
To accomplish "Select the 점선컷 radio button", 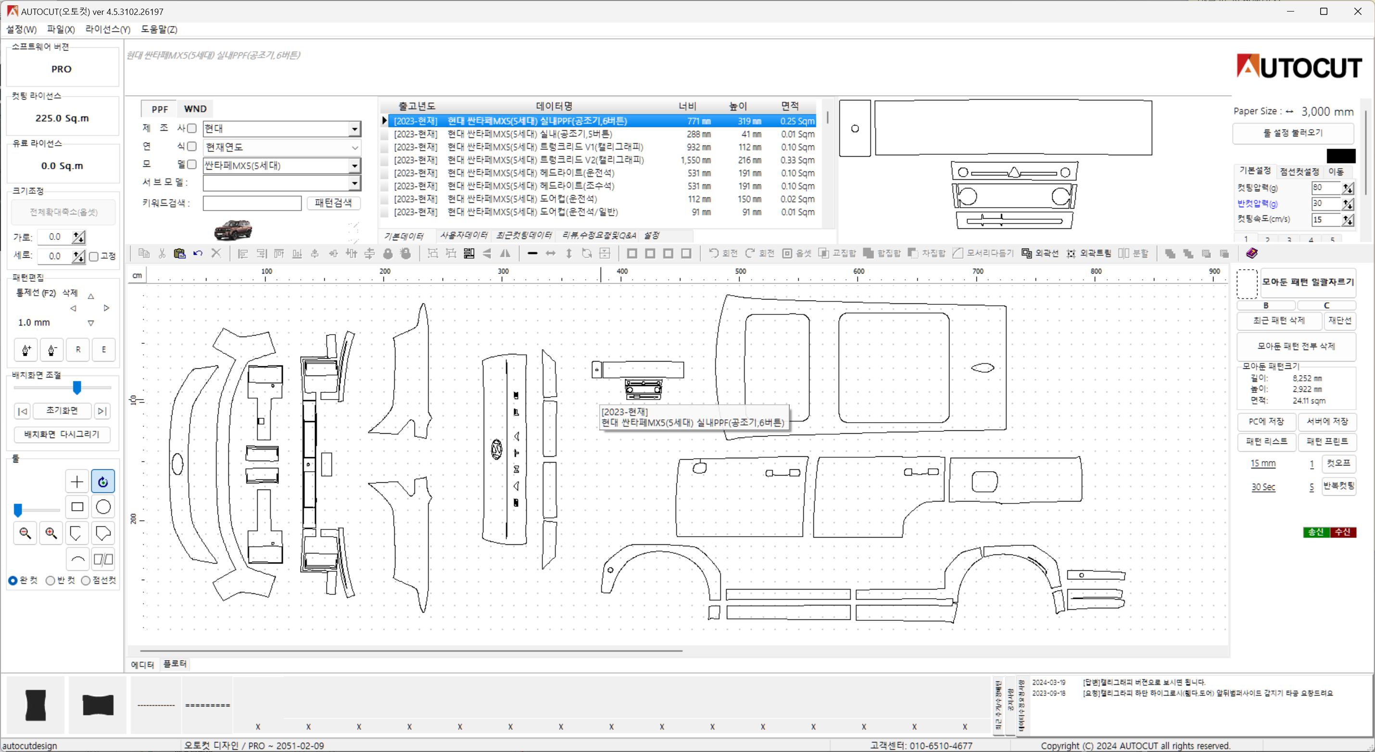I will coord(86,581).
